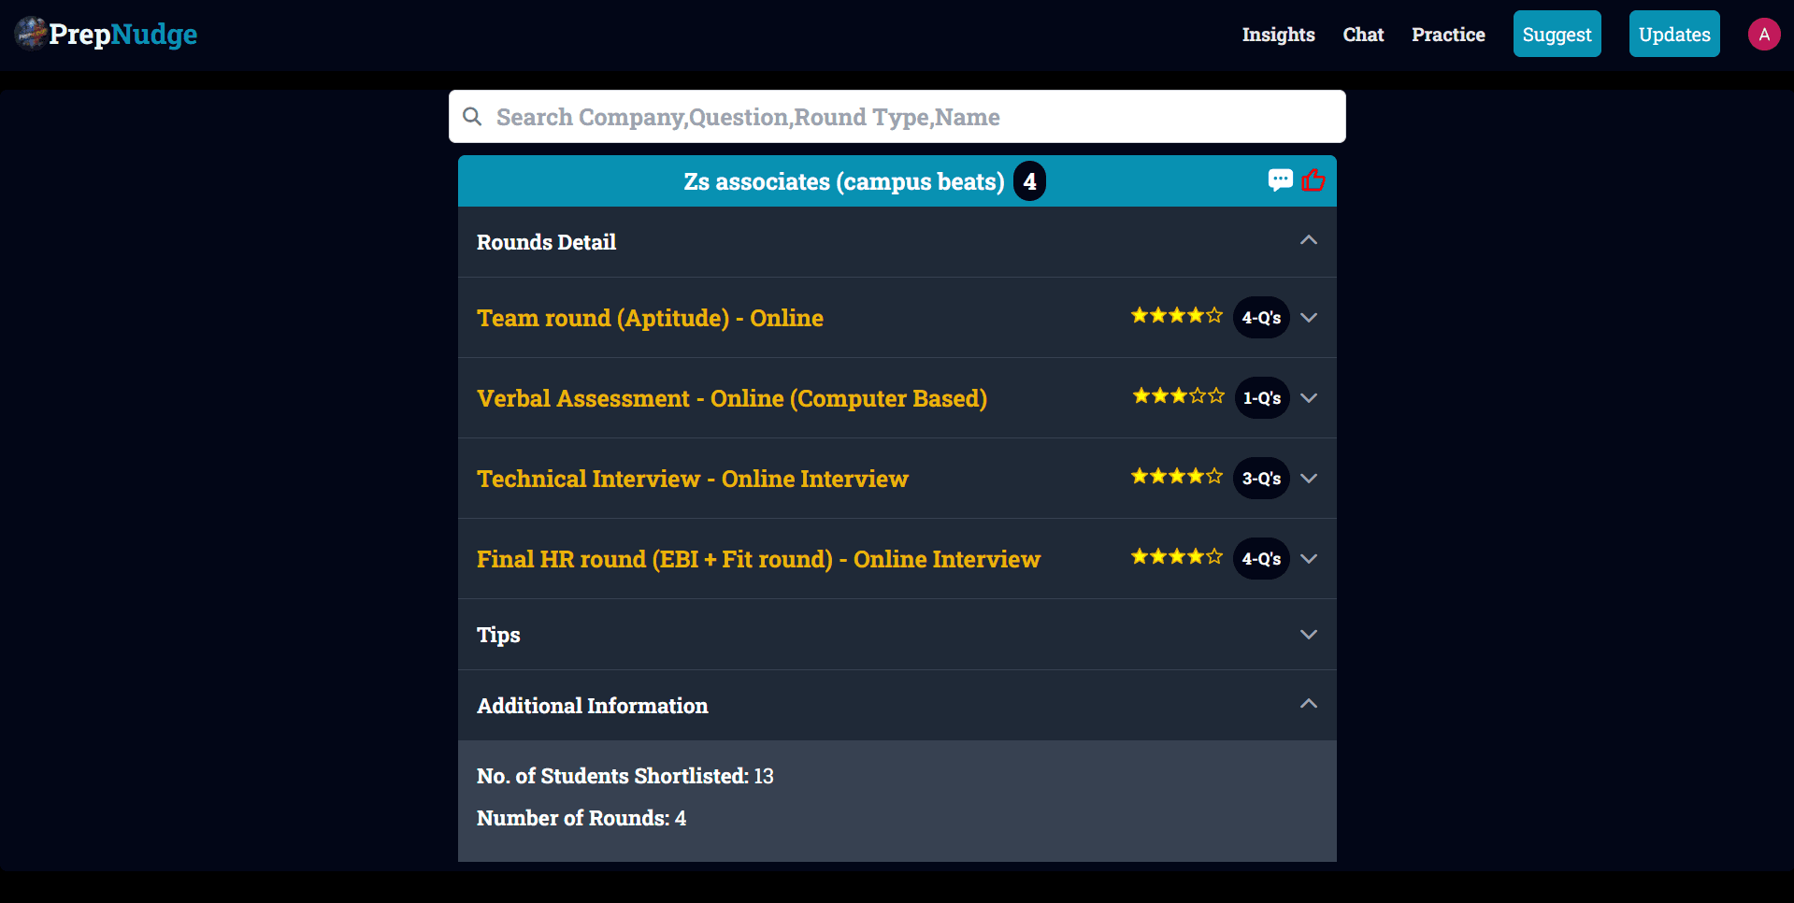This screenshot has width=1794, height=903.
Task: Click 'Number of Rounds: 4' text
Action: pyautogui.click(x=581, y=818)
